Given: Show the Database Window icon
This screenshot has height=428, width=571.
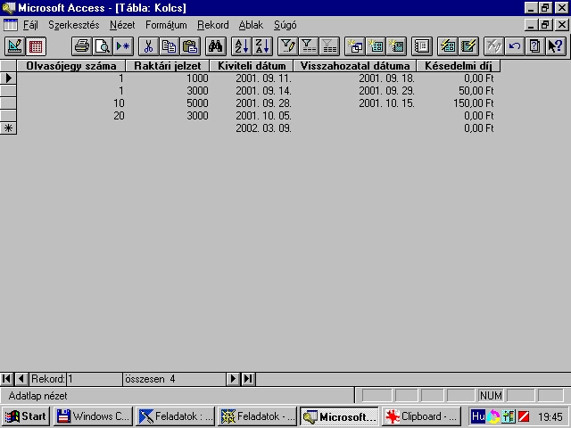Looking at the screenshot, I should [x=422, y=46].
